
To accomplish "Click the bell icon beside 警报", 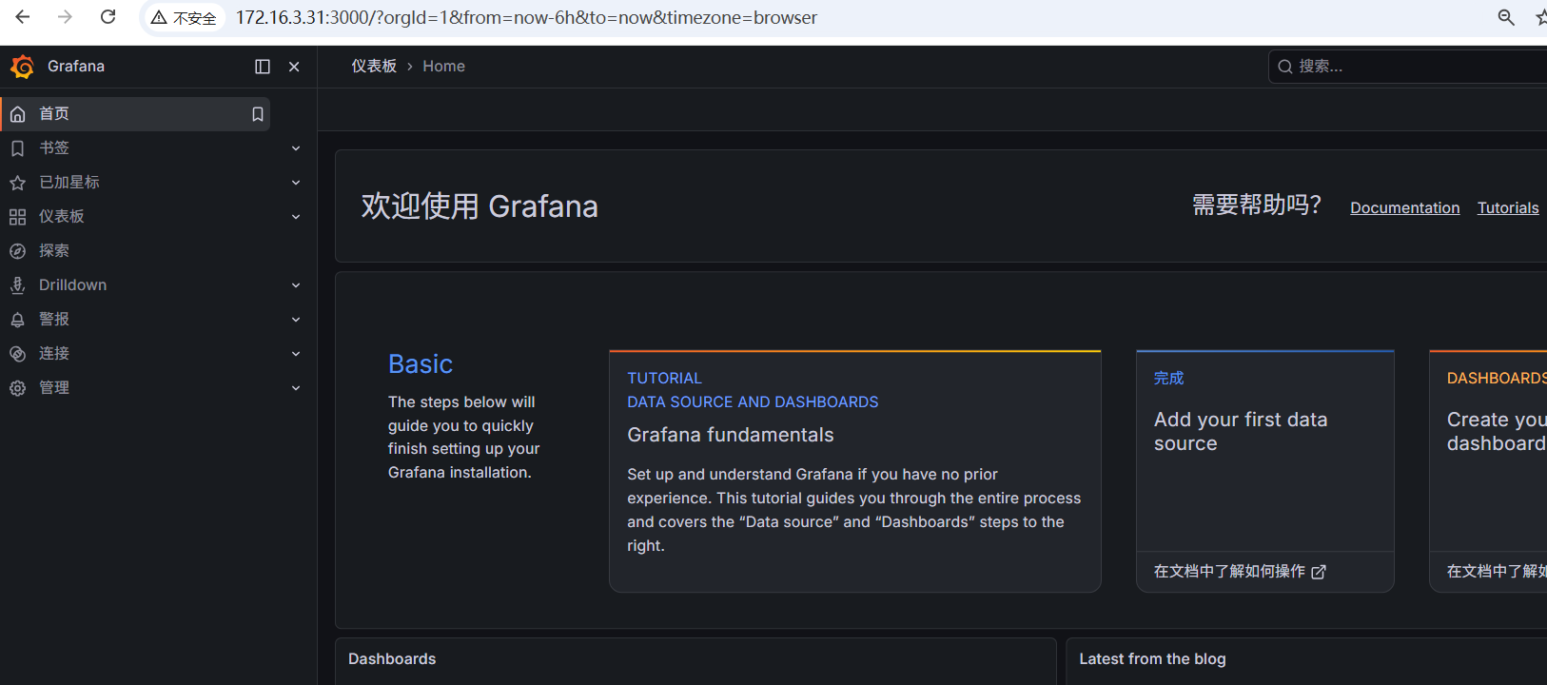I will [17, 320].
